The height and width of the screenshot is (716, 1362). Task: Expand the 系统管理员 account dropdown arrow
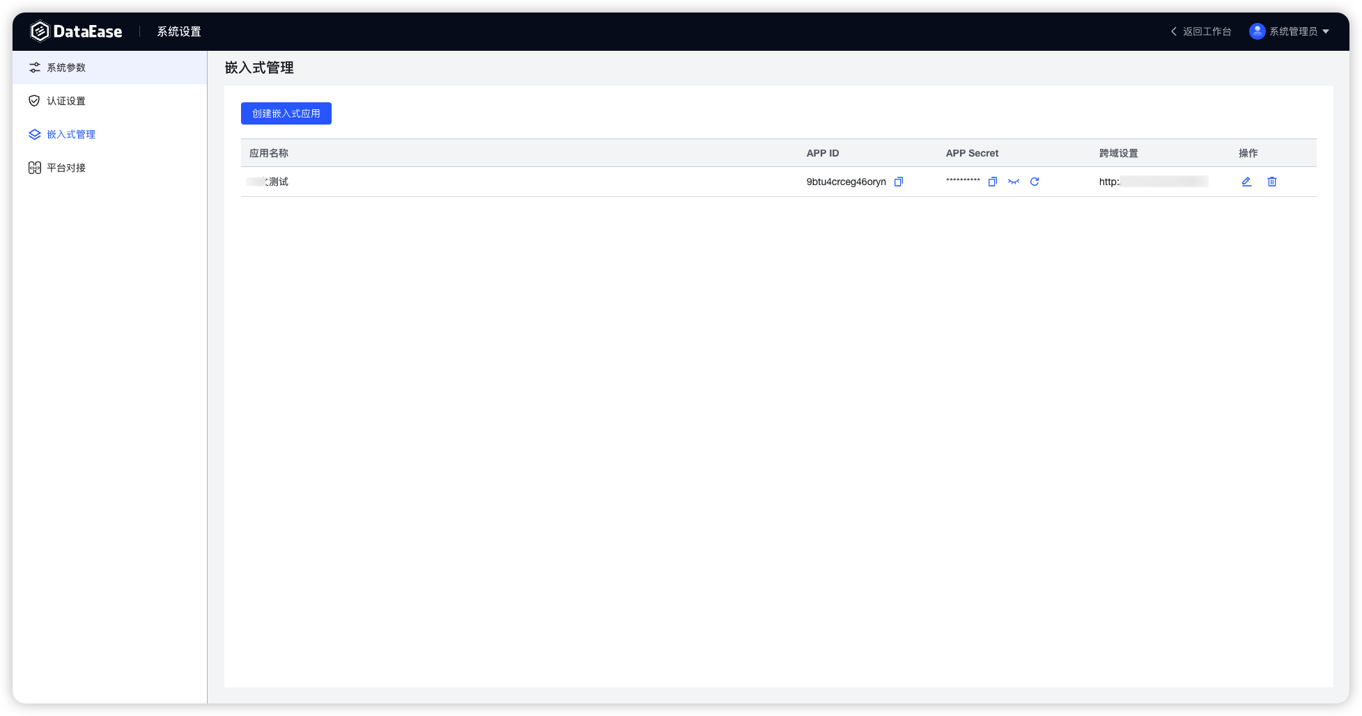coord(1326,31)
